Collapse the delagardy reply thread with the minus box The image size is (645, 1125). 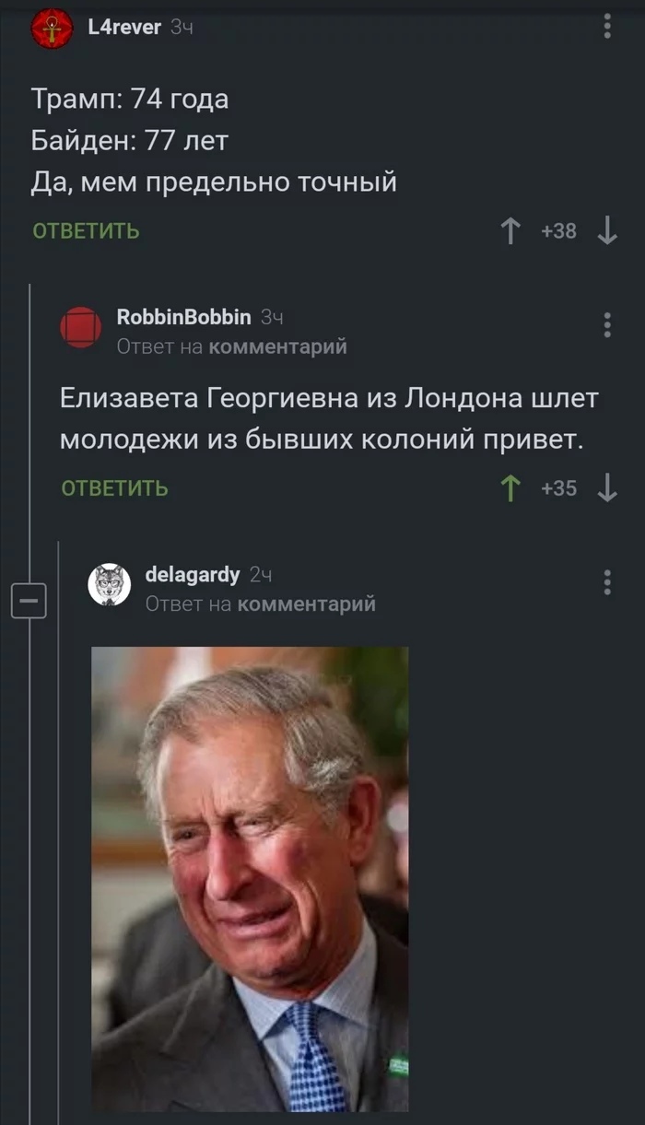[x=29, y=602]
